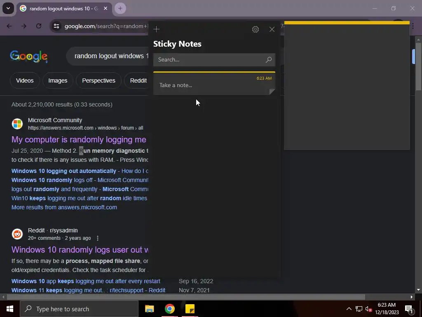
Task: Open 'Windows 11 keeps logging me out' sublink
Action: 88,290
